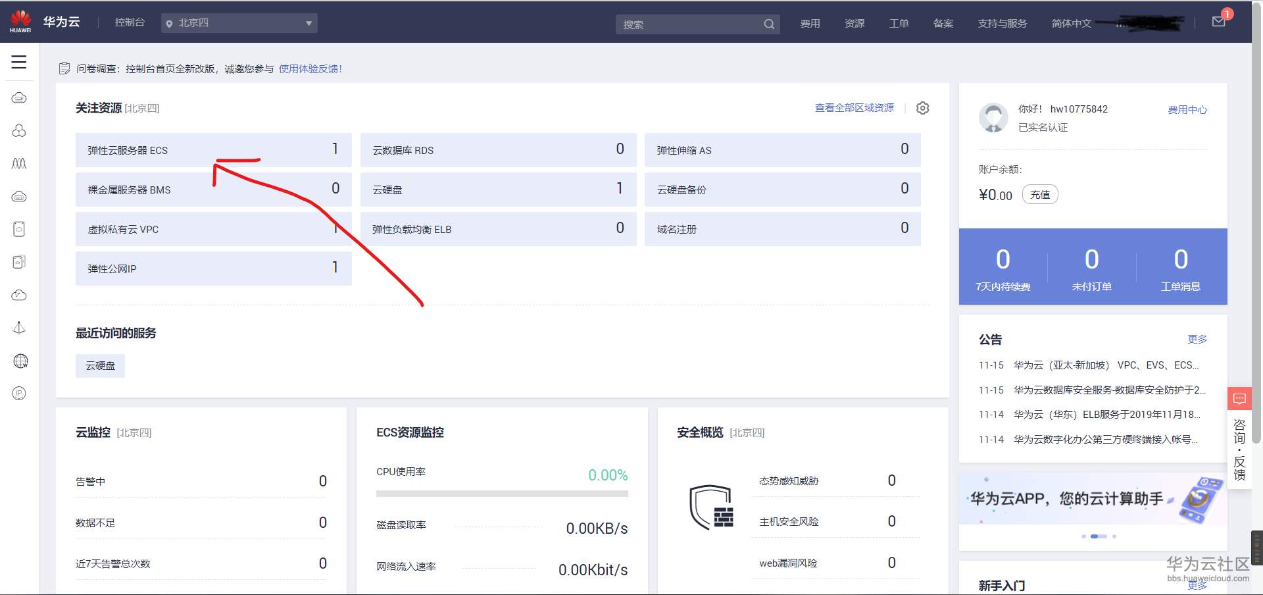Click the red chat feedback icon
This screenshot has height=595, width=1263.
1239,399
